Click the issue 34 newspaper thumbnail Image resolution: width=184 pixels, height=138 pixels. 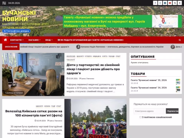click(178, 89)
